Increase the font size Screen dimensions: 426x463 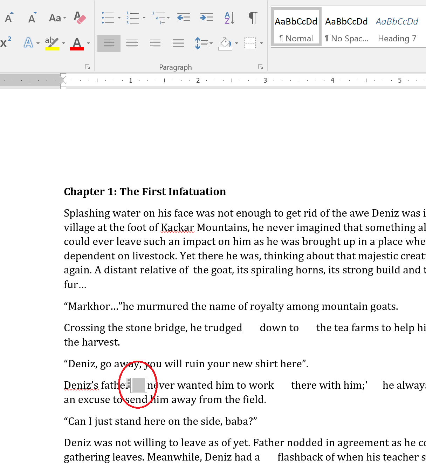click(9, 18)
